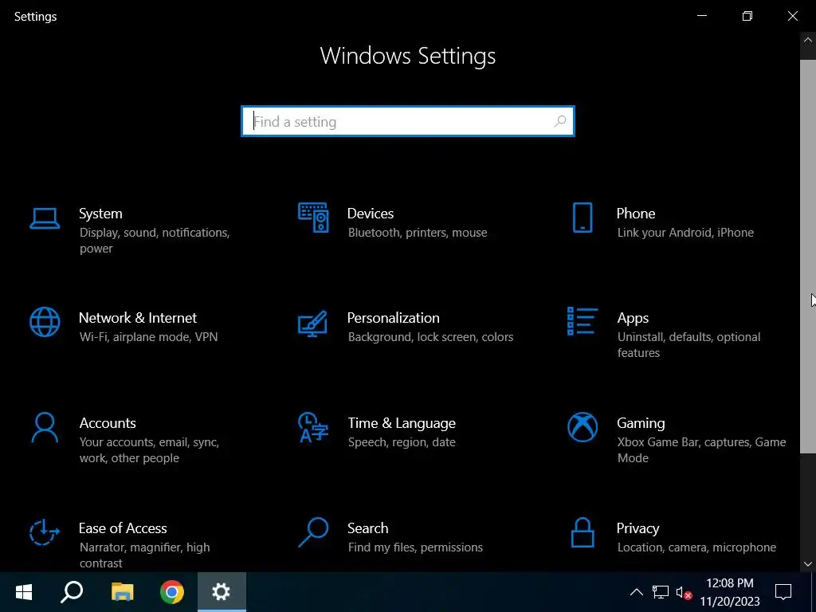Image resolution: width=816 pixels, height=612 pixels.
Task: Open the Devices keyboard-speaker icon
Action: pos(313,218)
